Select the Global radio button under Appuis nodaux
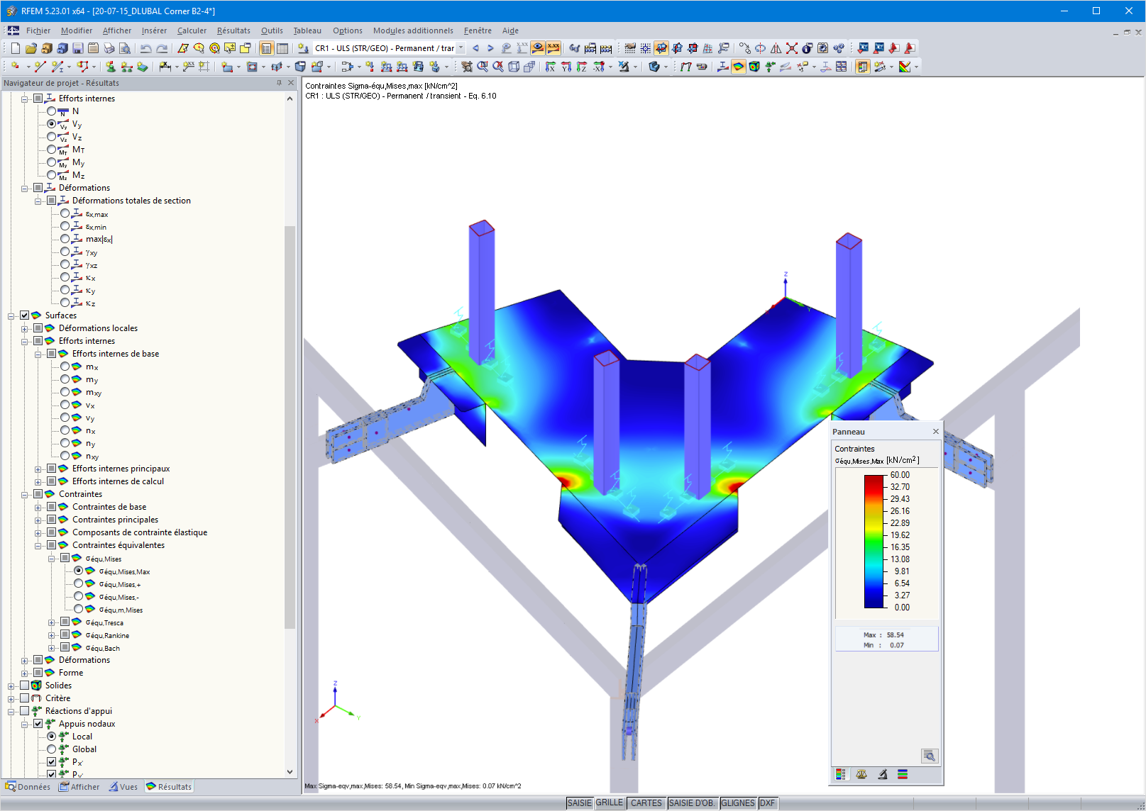The width and height of the screenshot is (1146, 811). (52, 749)
